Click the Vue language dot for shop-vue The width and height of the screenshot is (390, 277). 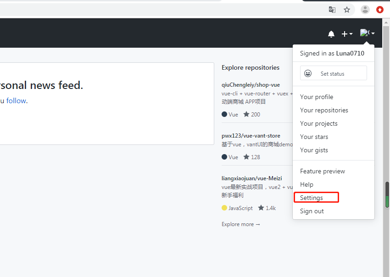[224, 114]
